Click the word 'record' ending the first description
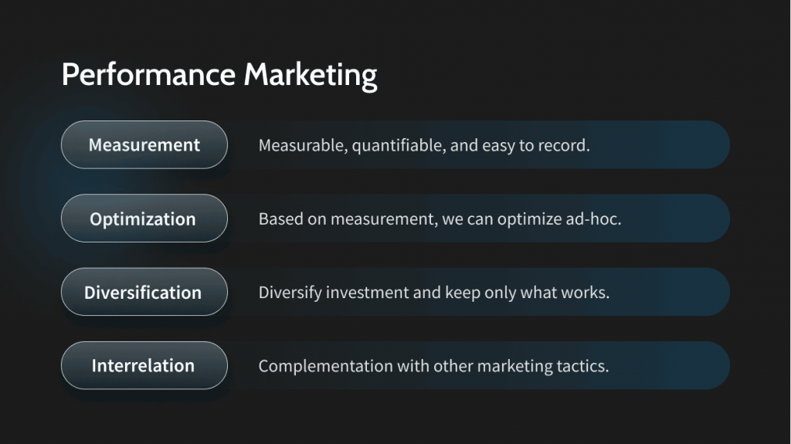Screen dimensions: 791x444 pos(566,145)
